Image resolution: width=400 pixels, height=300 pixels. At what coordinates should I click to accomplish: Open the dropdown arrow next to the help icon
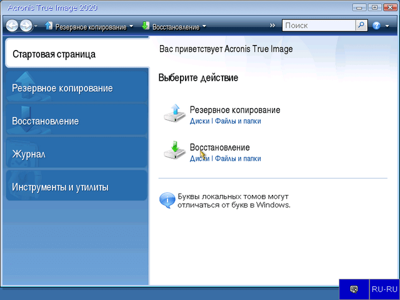(387, 27)
